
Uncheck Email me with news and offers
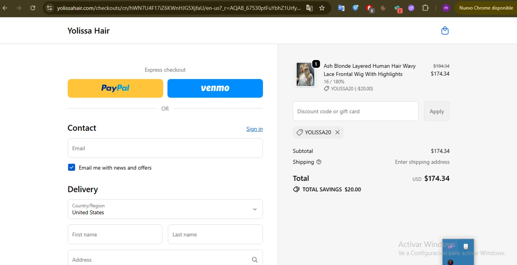(72, 167)
